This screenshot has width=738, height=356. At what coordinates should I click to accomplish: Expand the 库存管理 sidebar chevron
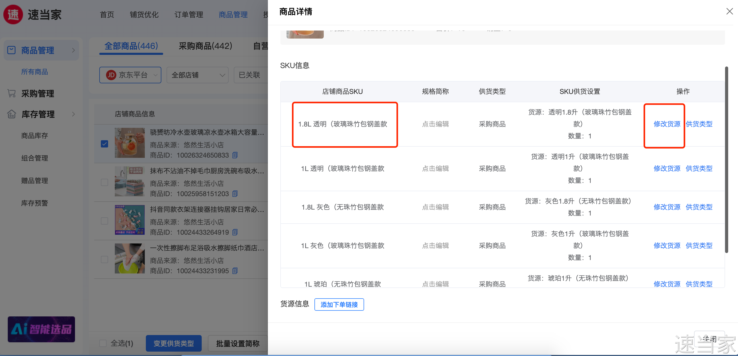pyautogui.click(x=73, y=114)
